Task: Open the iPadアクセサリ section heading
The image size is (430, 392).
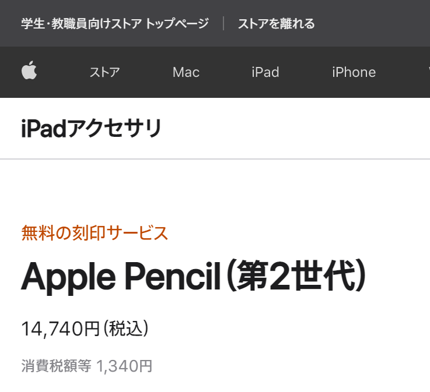Action: click(91, 129)
